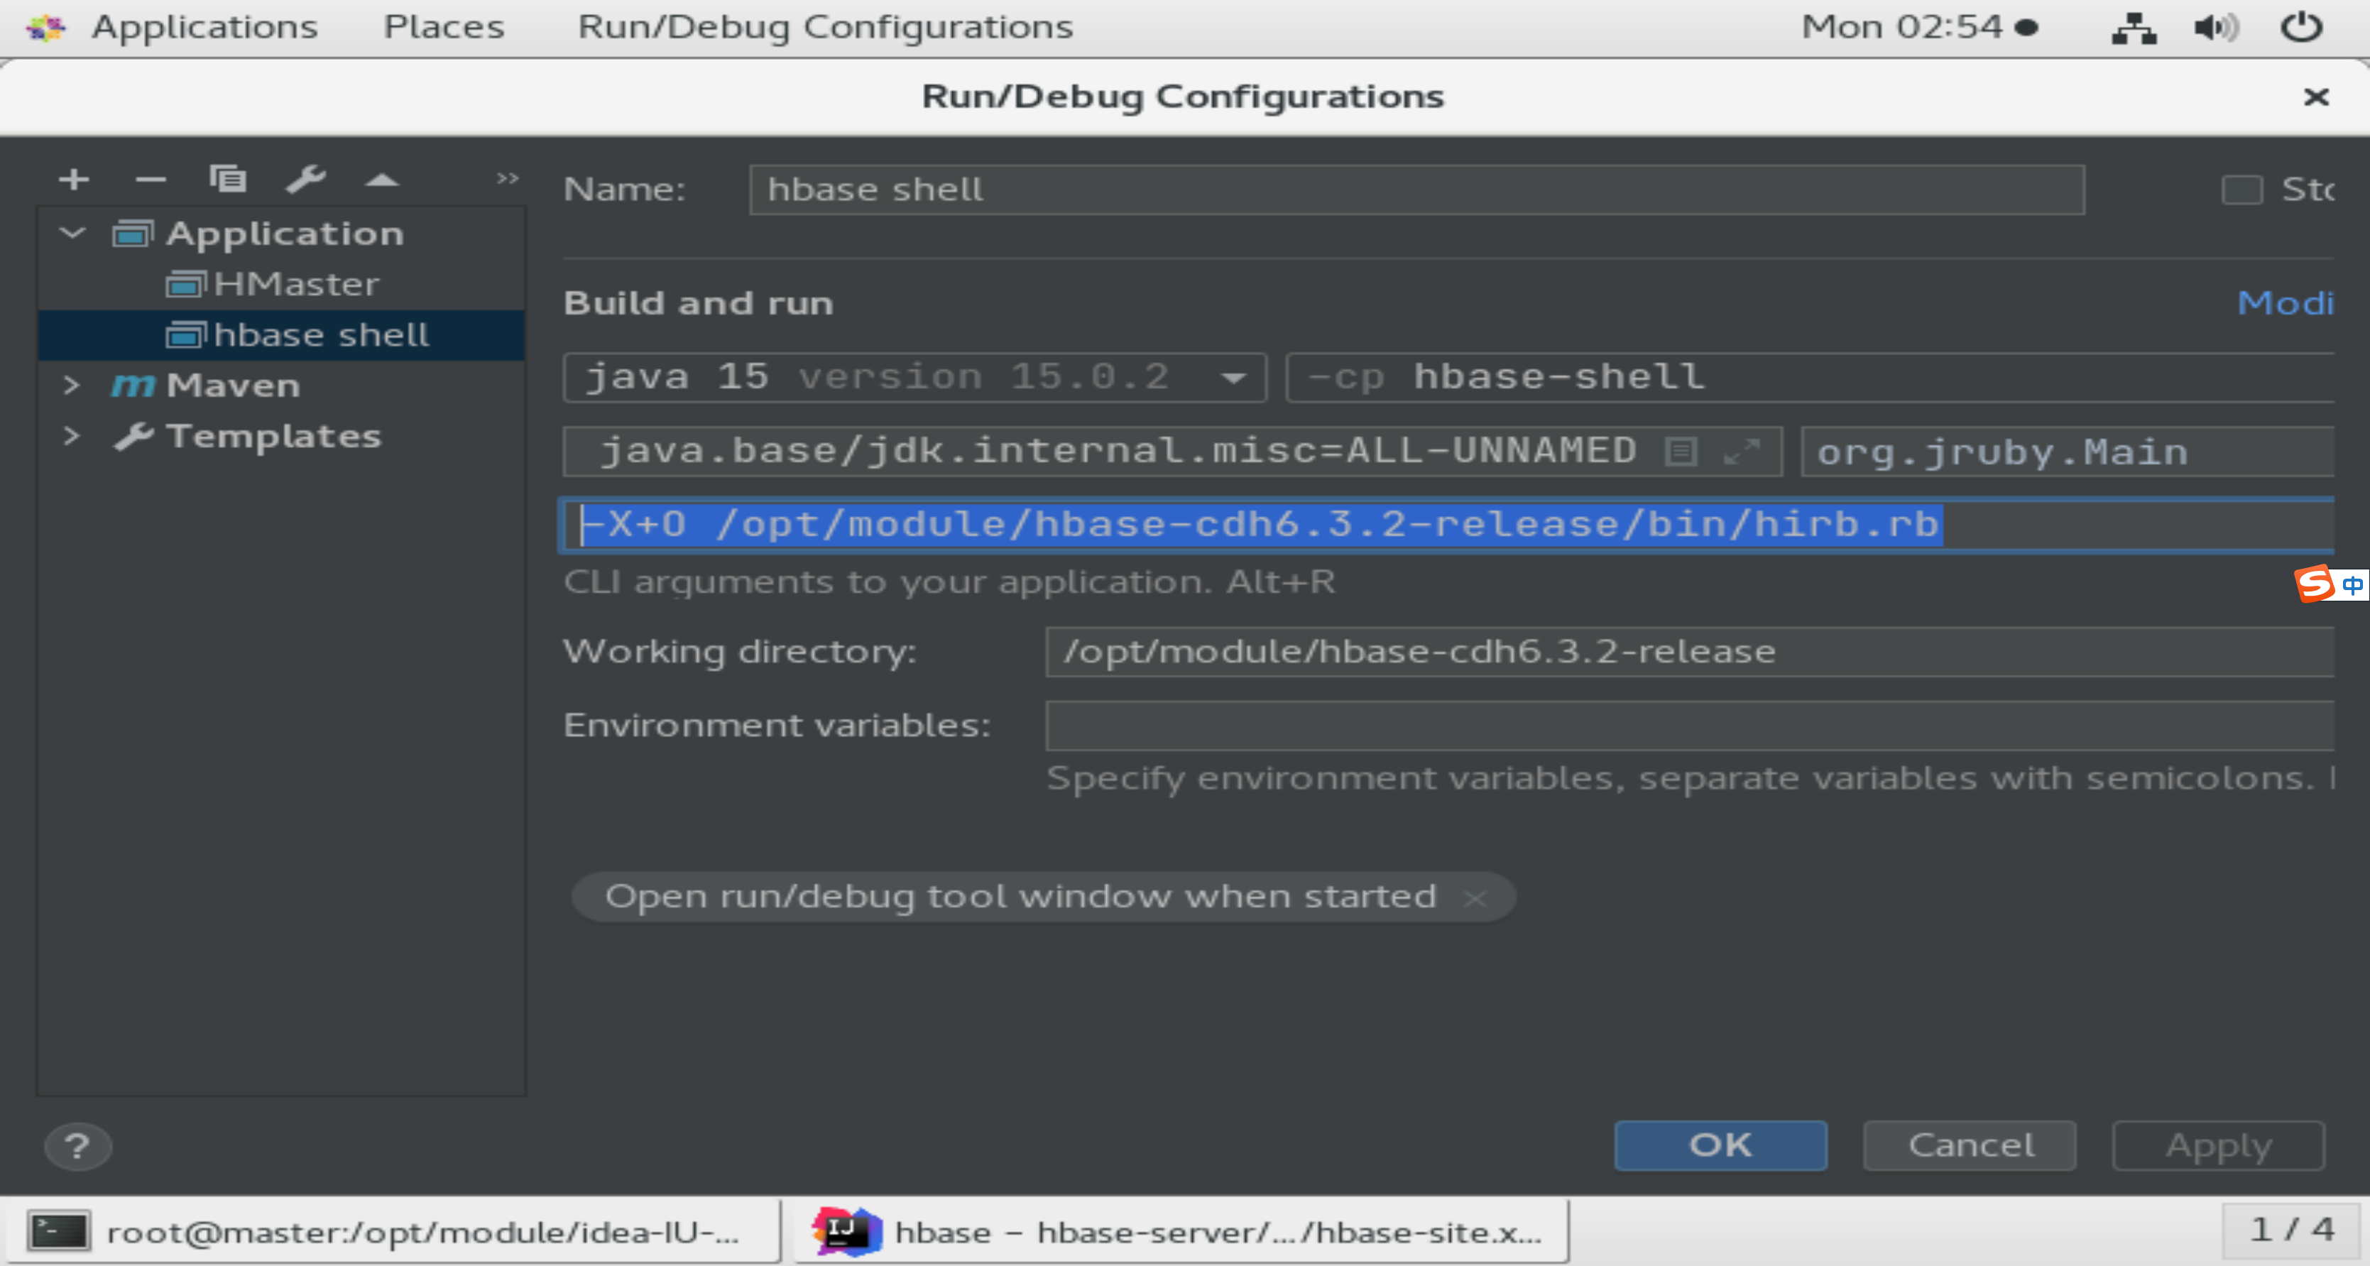Click the Move Up arrow icon
The width and height of the screenshot is (2370, 1266).
(x=382, y=180)
